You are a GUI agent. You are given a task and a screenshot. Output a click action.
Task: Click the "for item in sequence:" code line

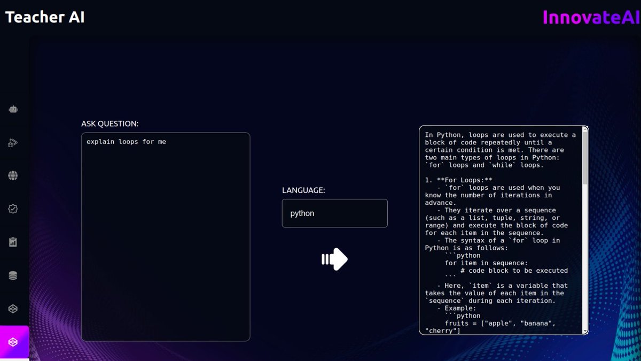[x=486, y=263]
